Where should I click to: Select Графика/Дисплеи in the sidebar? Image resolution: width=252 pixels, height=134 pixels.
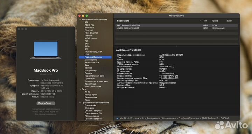(95, 57)
